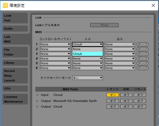The height and width of the screenshot is (126, 159).
Task: Click the ダンプ button in row 5
Action: tap(143, 63)
